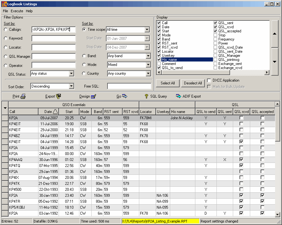Click the Select All button

coord(168,83)
